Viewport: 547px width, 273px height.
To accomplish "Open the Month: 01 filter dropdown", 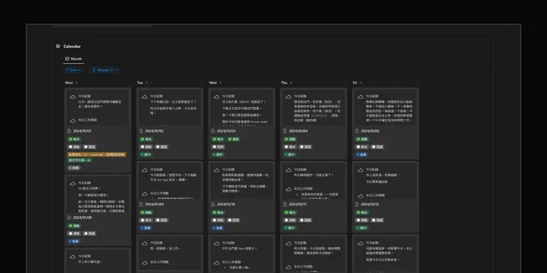I will coord(105,70).
